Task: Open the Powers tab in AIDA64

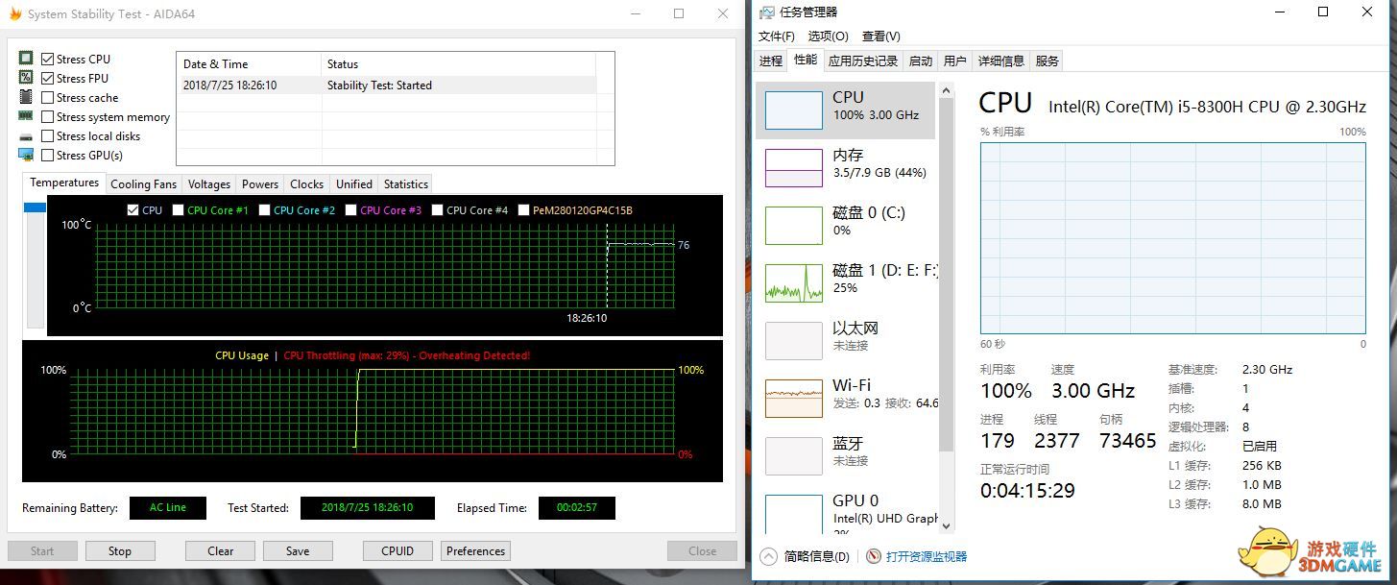Action: 259,184
